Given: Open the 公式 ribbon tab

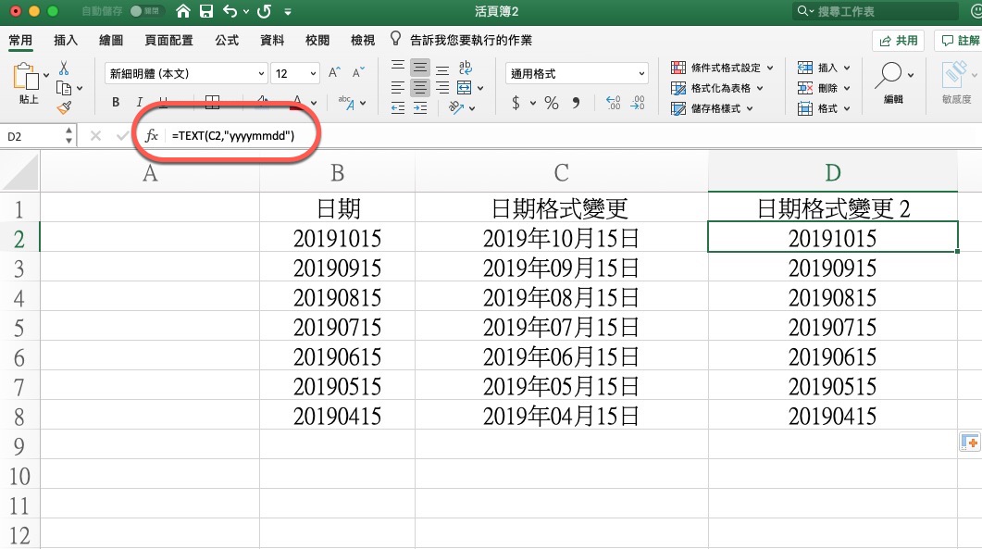Looking at the screenshot, I should (227, 41).
